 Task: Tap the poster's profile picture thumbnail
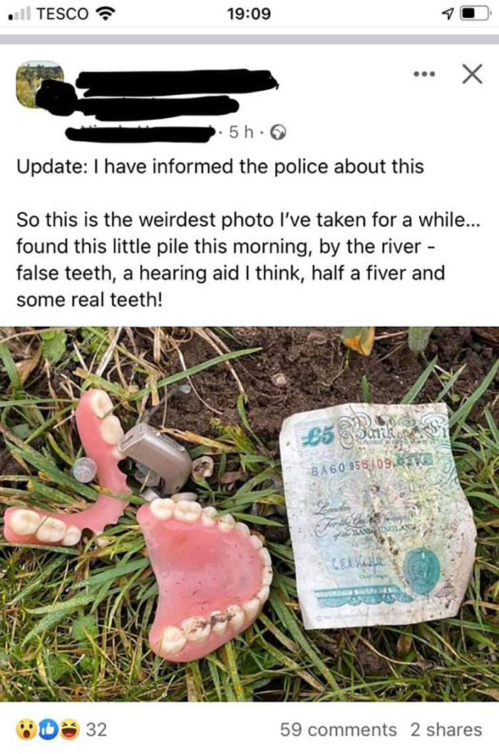(39, 85)
